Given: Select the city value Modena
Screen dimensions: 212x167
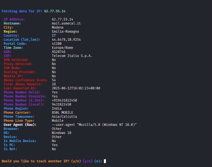Looking at the screenshot, I should (57, 27).
